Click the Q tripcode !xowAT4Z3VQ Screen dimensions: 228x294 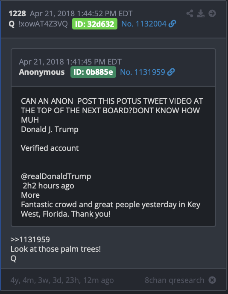pos(43,24)
